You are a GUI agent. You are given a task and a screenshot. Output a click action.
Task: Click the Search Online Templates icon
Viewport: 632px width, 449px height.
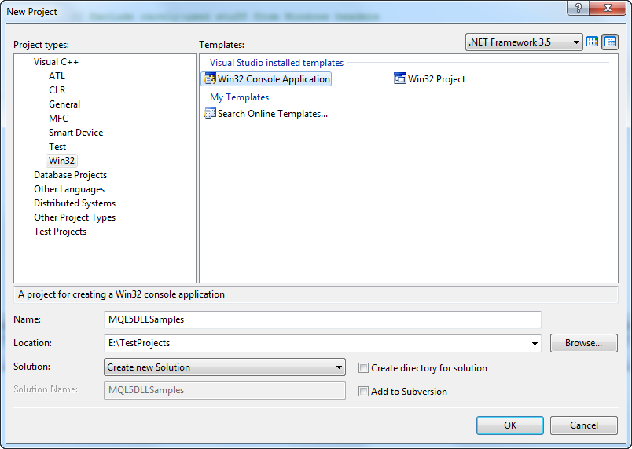coord(210,114)
